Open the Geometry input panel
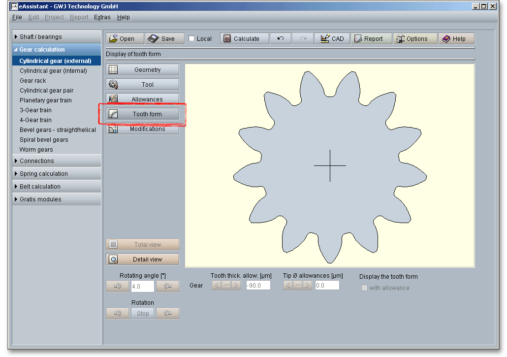 coord(143,70)
